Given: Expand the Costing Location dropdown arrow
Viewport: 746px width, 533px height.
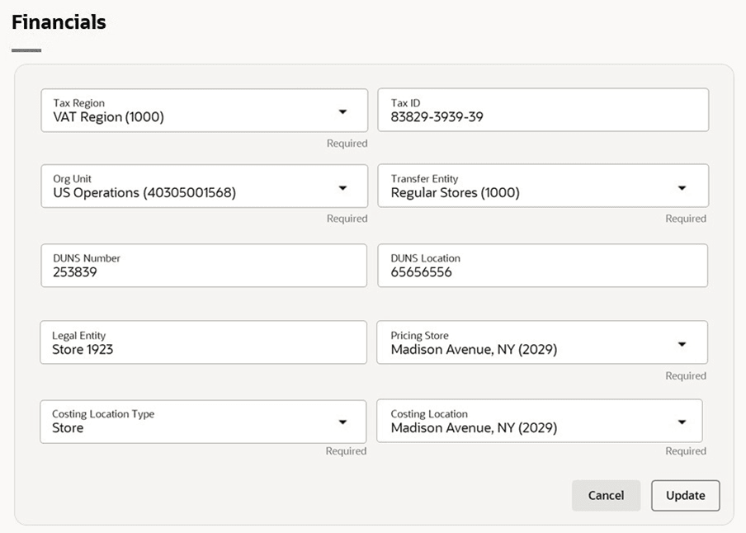Looking at the screenshot, I should pos(682,422).
